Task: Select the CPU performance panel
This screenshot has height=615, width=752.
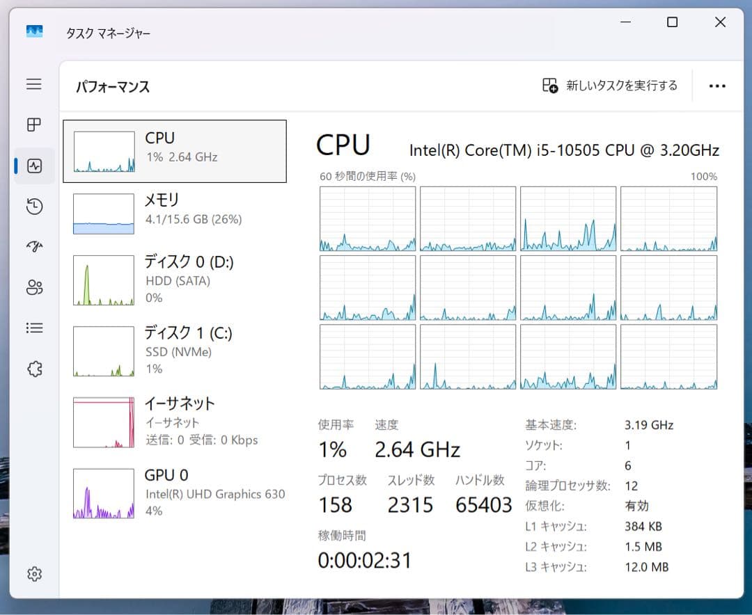Action: pos(174,151)
